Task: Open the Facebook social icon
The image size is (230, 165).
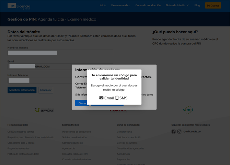Action: [173, 132]
